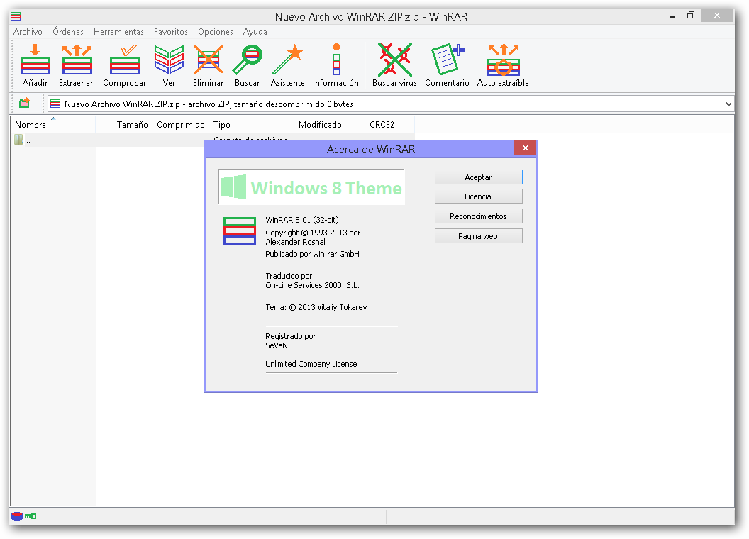Screen dimensions: 749x539
Task: Click "Tema: © 2013 Vitaliy Tokarev" text
Action: [316, 307]
